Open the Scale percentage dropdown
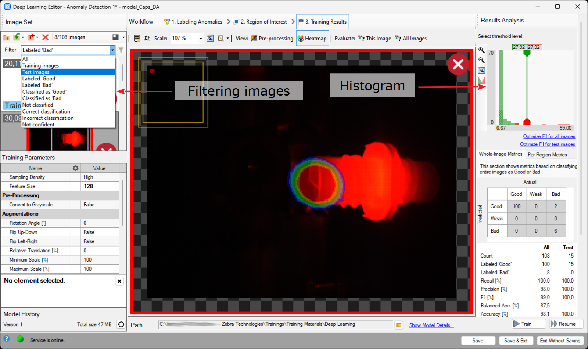The image size is (588, 349). tap(200, 39)
